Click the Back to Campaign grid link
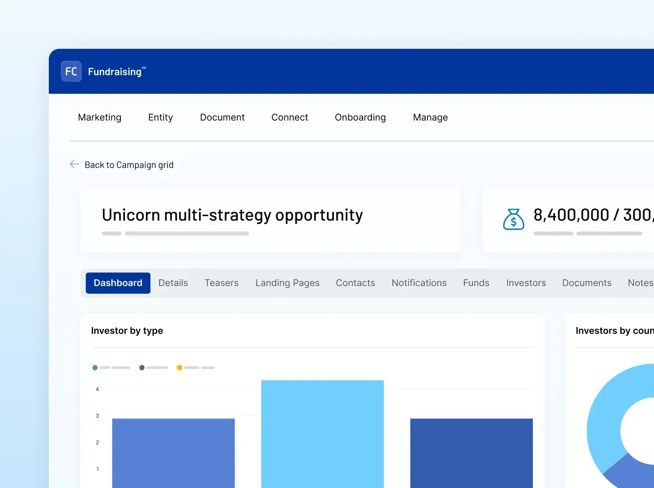Viewport: 654px width, 488px height. click(129, 164)
